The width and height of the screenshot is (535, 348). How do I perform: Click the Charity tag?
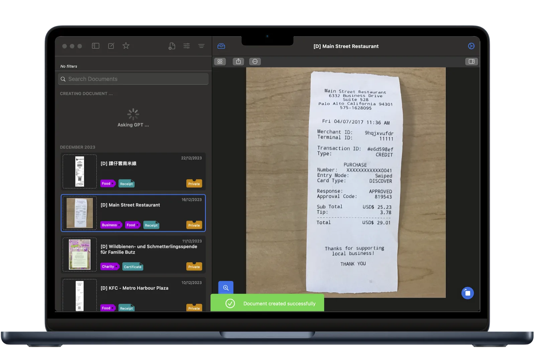[110, 267]
